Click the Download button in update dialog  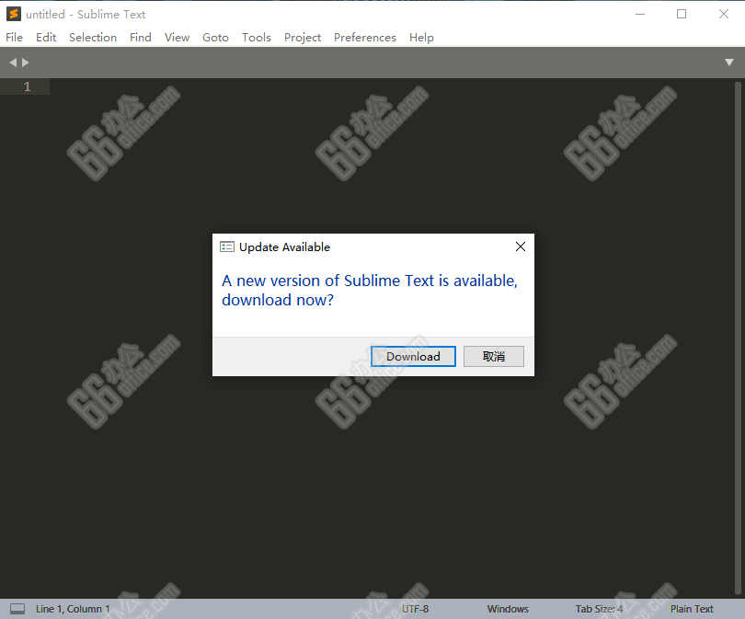click(x=413, y=356)
